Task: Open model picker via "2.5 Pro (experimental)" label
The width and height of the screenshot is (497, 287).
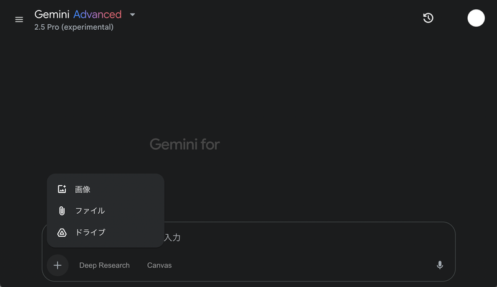Action: tap(74, 27)
